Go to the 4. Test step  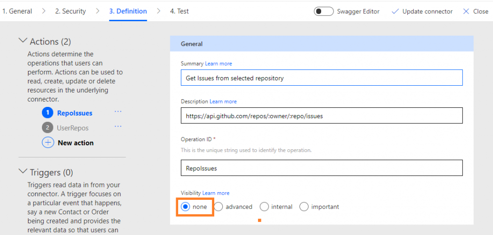point(179,12)
